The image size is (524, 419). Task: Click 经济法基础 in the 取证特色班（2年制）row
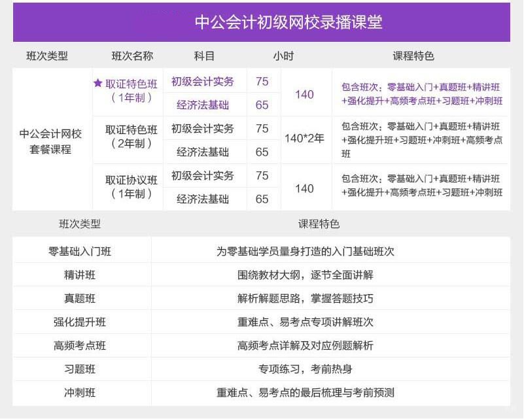point(203,152)
